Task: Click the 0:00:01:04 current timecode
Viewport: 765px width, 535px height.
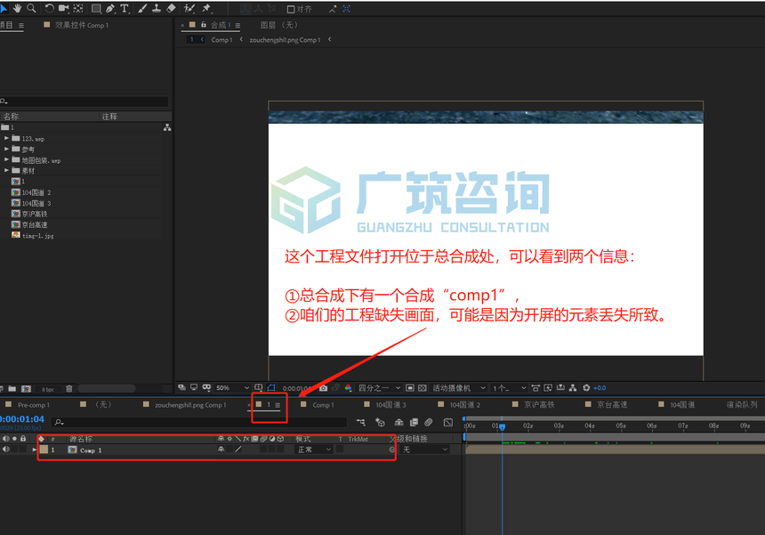Action: click(22, 418)
